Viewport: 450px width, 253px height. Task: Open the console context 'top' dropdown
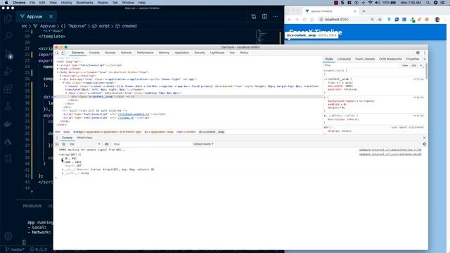coord(84,144)
